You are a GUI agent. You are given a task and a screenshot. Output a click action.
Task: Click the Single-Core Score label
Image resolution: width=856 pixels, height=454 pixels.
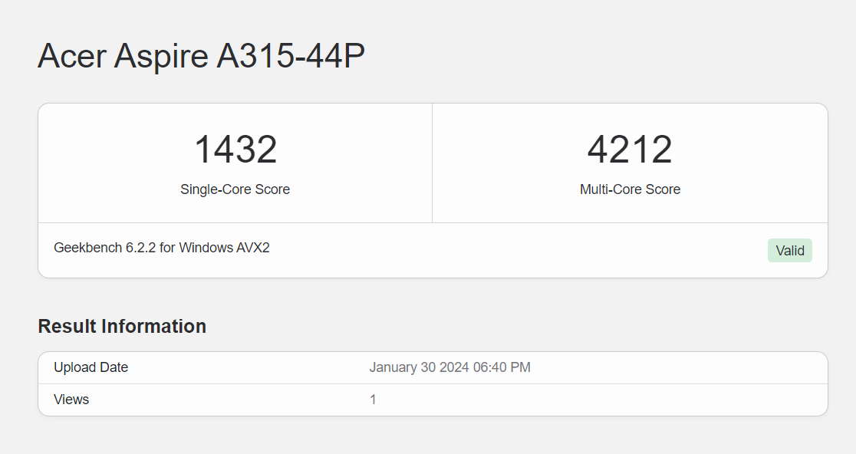pos(235,189)
